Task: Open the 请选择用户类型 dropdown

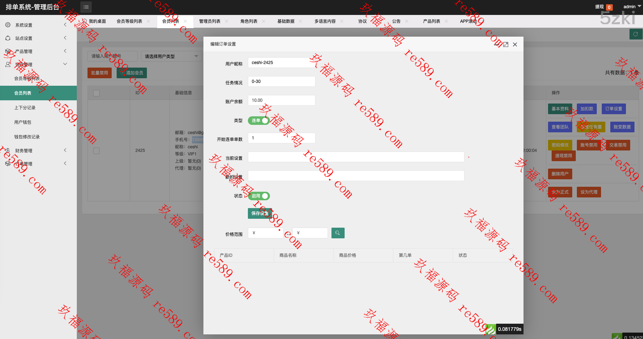Action: tap(171, 56)
